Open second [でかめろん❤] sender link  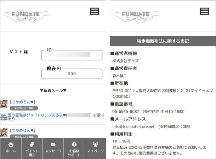coord(23,130)
